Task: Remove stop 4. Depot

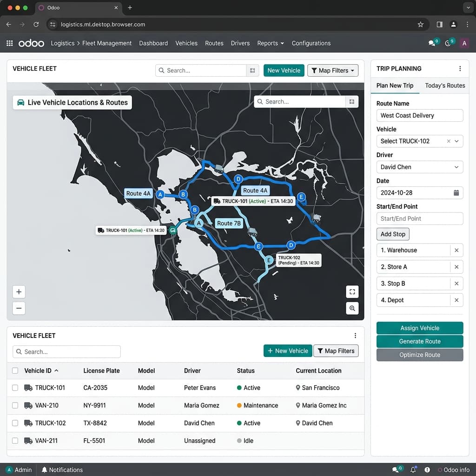Action: click(456, 300)
